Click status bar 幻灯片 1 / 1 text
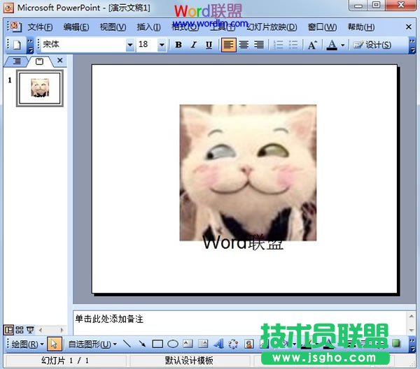420x369 pixels. tap(65, 361)
